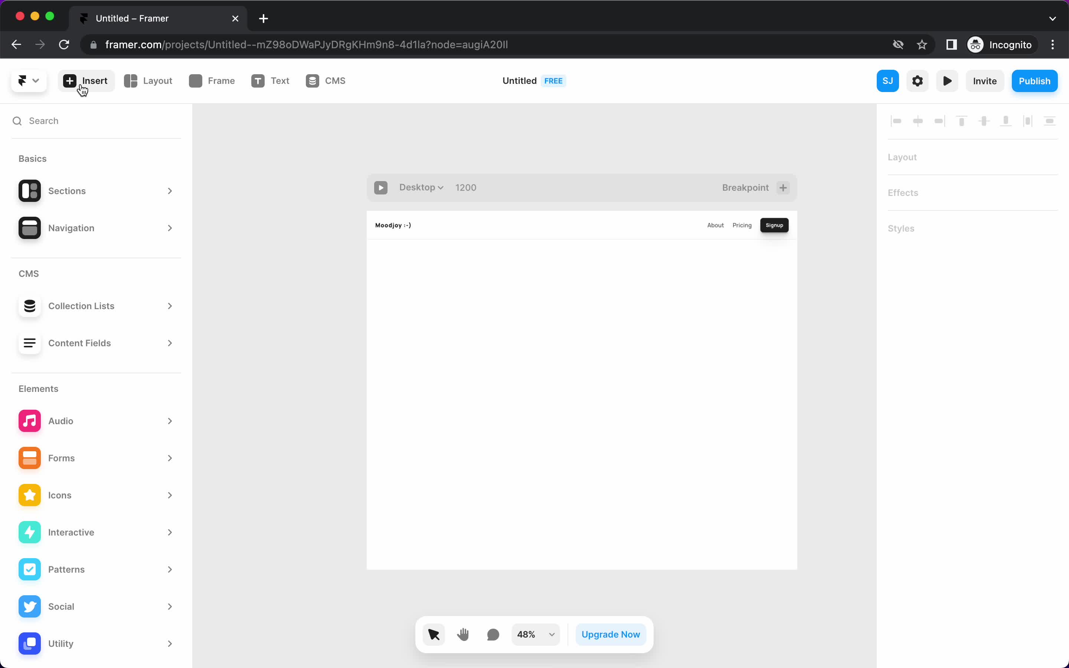Click the Publish button
1069x668 pixels.
pos(1034,81)
